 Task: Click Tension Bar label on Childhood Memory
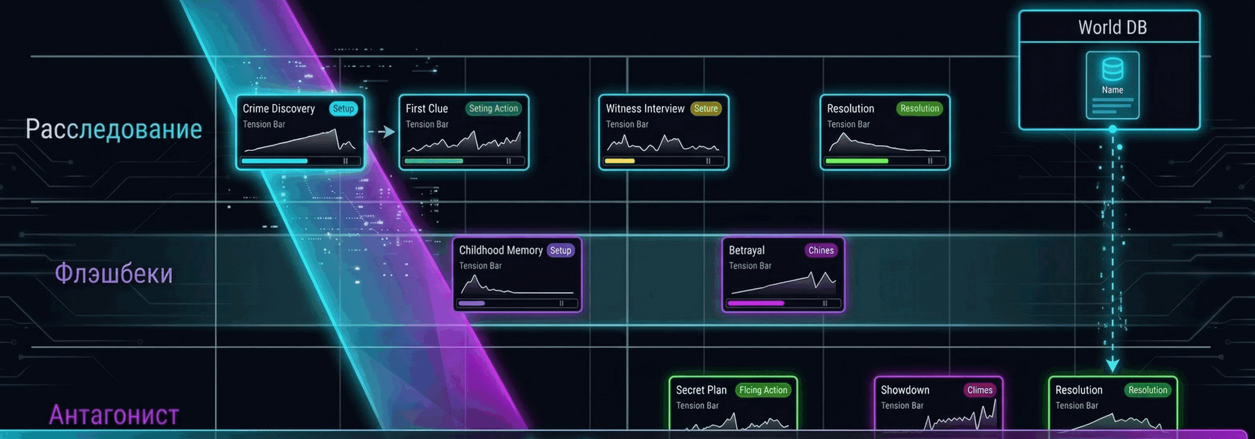[x=480, y=266]
